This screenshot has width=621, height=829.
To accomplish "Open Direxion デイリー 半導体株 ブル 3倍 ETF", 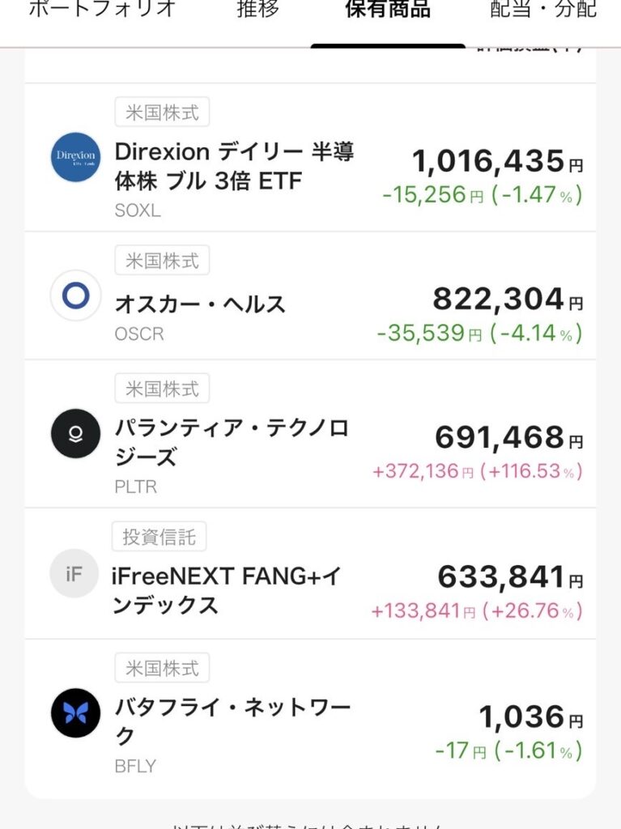I will pos(235,166).
